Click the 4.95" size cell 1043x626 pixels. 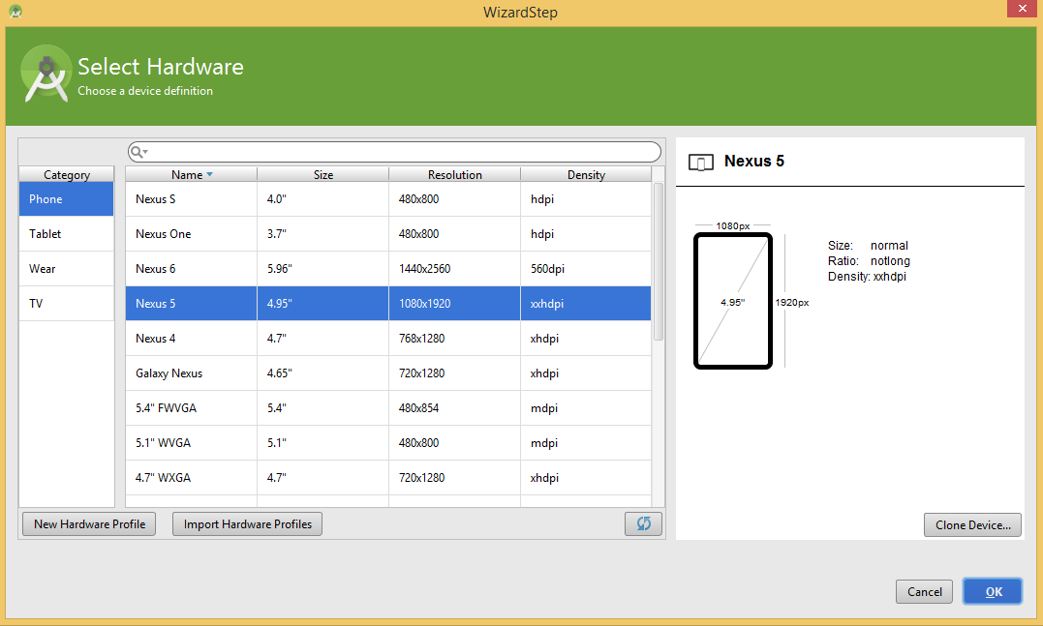(x=323, y=304)
